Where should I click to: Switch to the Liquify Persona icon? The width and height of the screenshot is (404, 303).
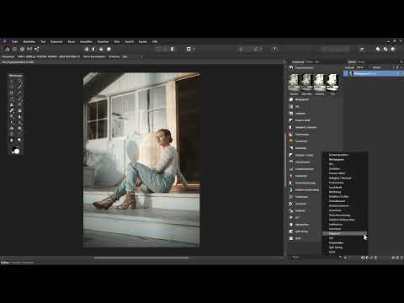(14, 49)
